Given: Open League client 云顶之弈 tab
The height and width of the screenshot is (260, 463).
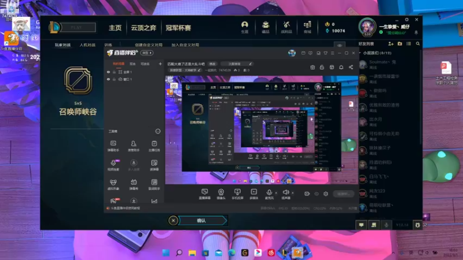Looking at the screenshot, I should point(144,28).
